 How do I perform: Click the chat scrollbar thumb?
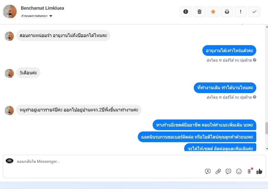267,128
